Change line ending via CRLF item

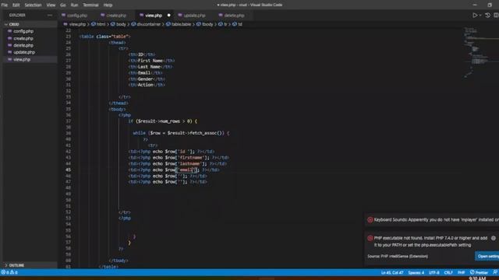pos(448,272)
